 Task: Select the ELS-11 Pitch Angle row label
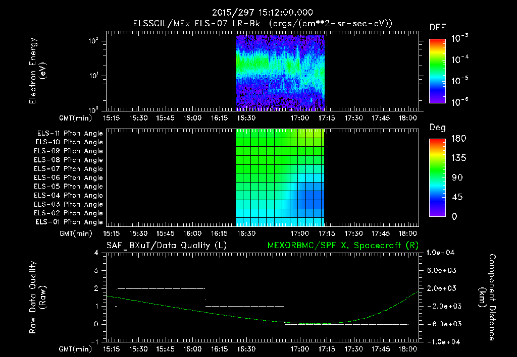(70, 134)
